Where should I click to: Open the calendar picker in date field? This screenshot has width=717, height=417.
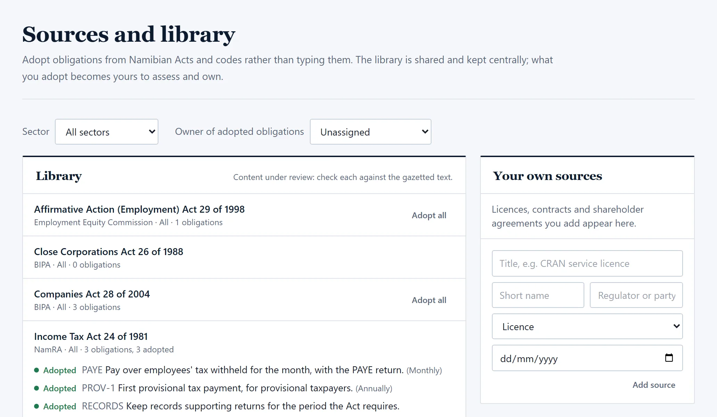coord(669,358)
